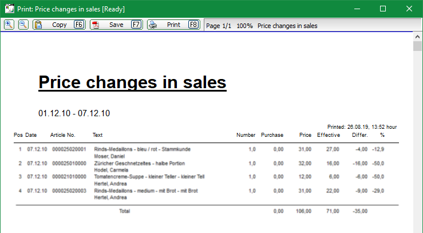Click the Price changes in sales heading
The height and width of the screenshot is (233, 423).
coord(132,82)
